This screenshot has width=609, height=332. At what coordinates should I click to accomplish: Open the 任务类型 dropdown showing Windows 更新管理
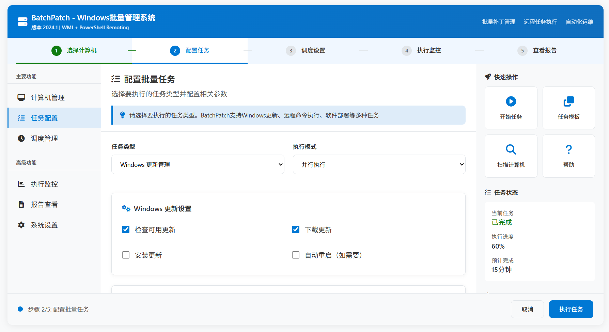point(198,164)
